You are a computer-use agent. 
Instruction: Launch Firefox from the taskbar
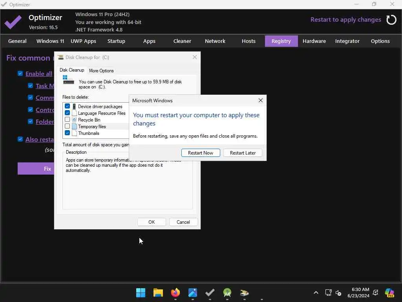[175, 293]
